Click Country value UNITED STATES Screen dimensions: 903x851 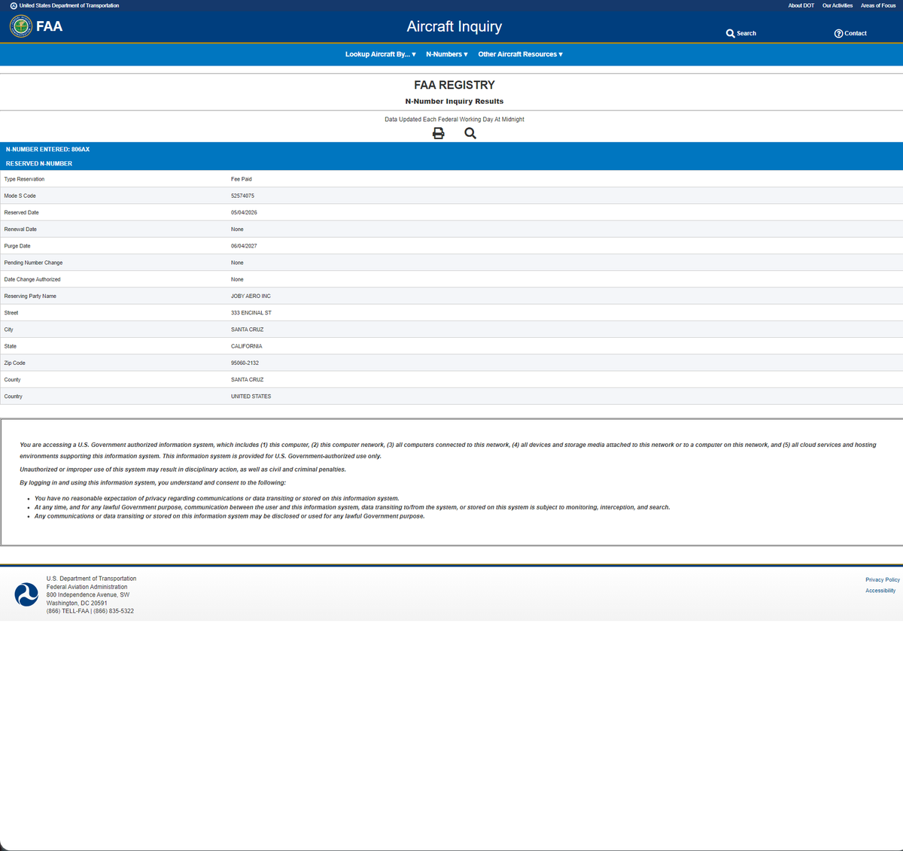pos(251,396)
